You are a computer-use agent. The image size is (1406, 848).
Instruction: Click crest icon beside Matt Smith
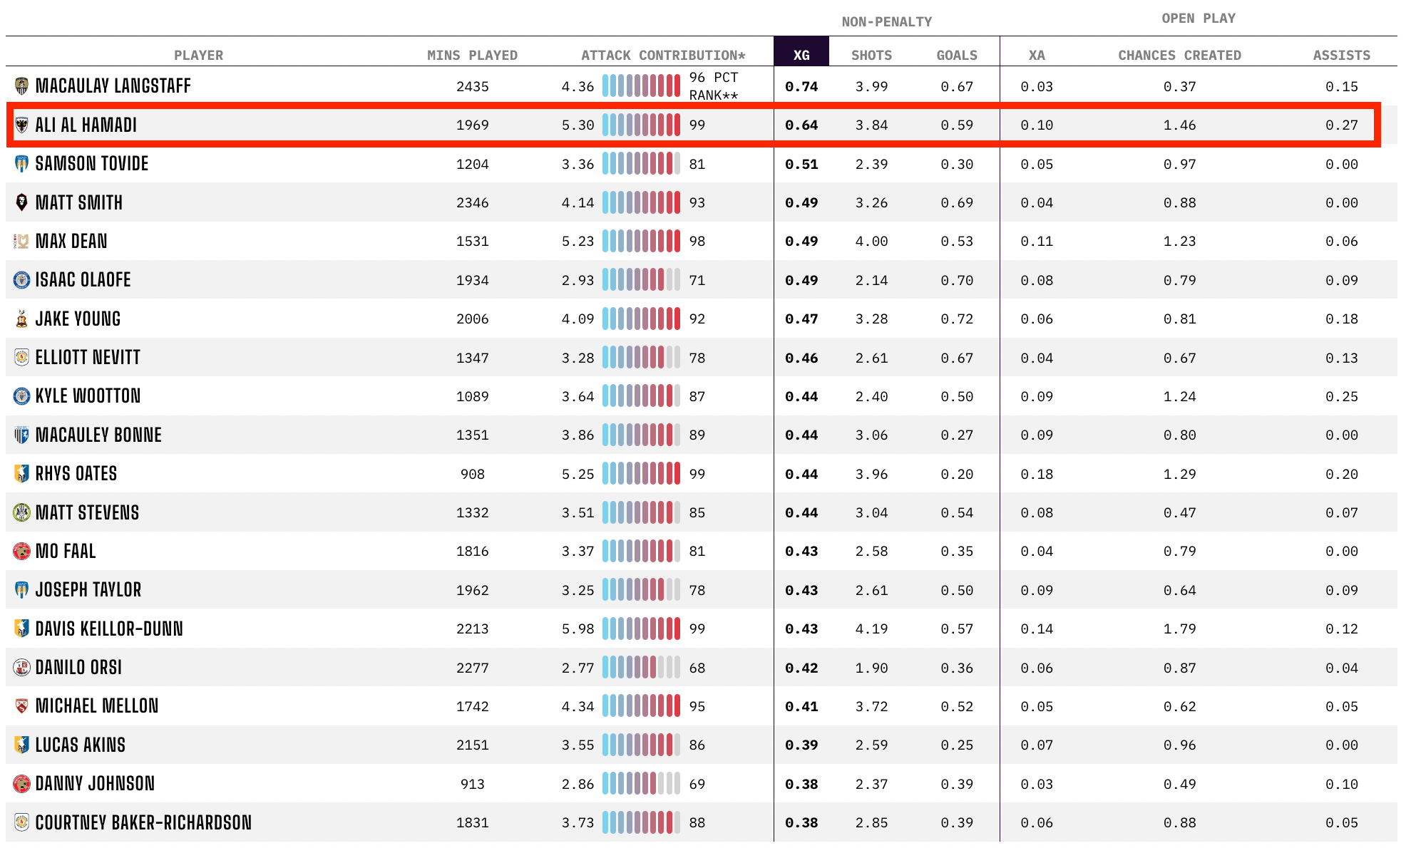(x=21, y=202)
